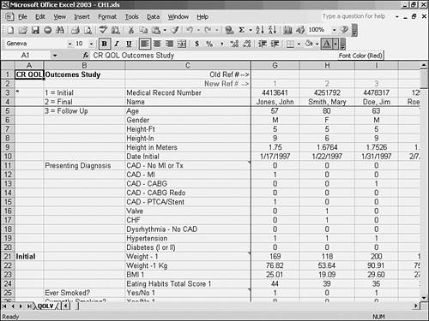Click the Print icon in toolbar
Viewport: 429px width, 321px height.
click(x=75, y=30)
